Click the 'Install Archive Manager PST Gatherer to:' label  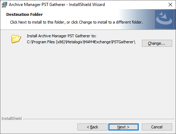(x=62, y=36)
